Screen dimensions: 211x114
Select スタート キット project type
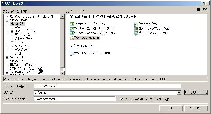point(23,39)
